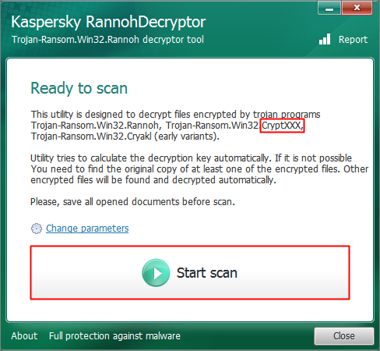This screenshot has height=351, width=380.
Task: Click the 'Please, save all opened documents' line
Action: [132, 202]
